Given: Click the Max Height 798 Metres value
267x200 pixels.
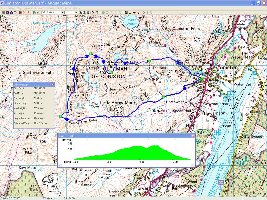Looking at the screenshot, I should pyautogui.click(x=39, y=108).
